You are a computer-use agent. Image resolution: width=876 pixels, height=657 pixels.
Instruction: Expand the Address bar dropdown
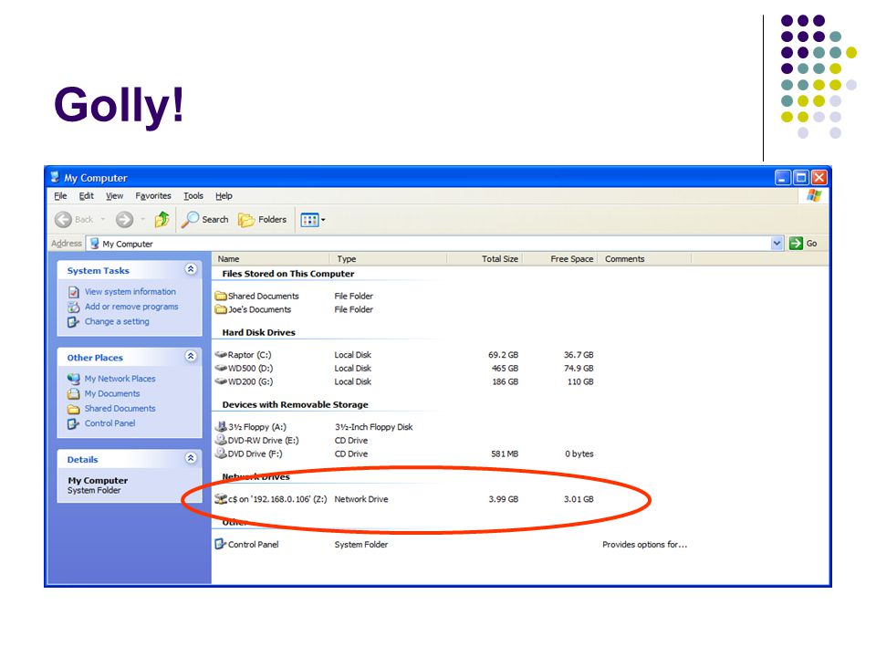(x=777, y=243)
